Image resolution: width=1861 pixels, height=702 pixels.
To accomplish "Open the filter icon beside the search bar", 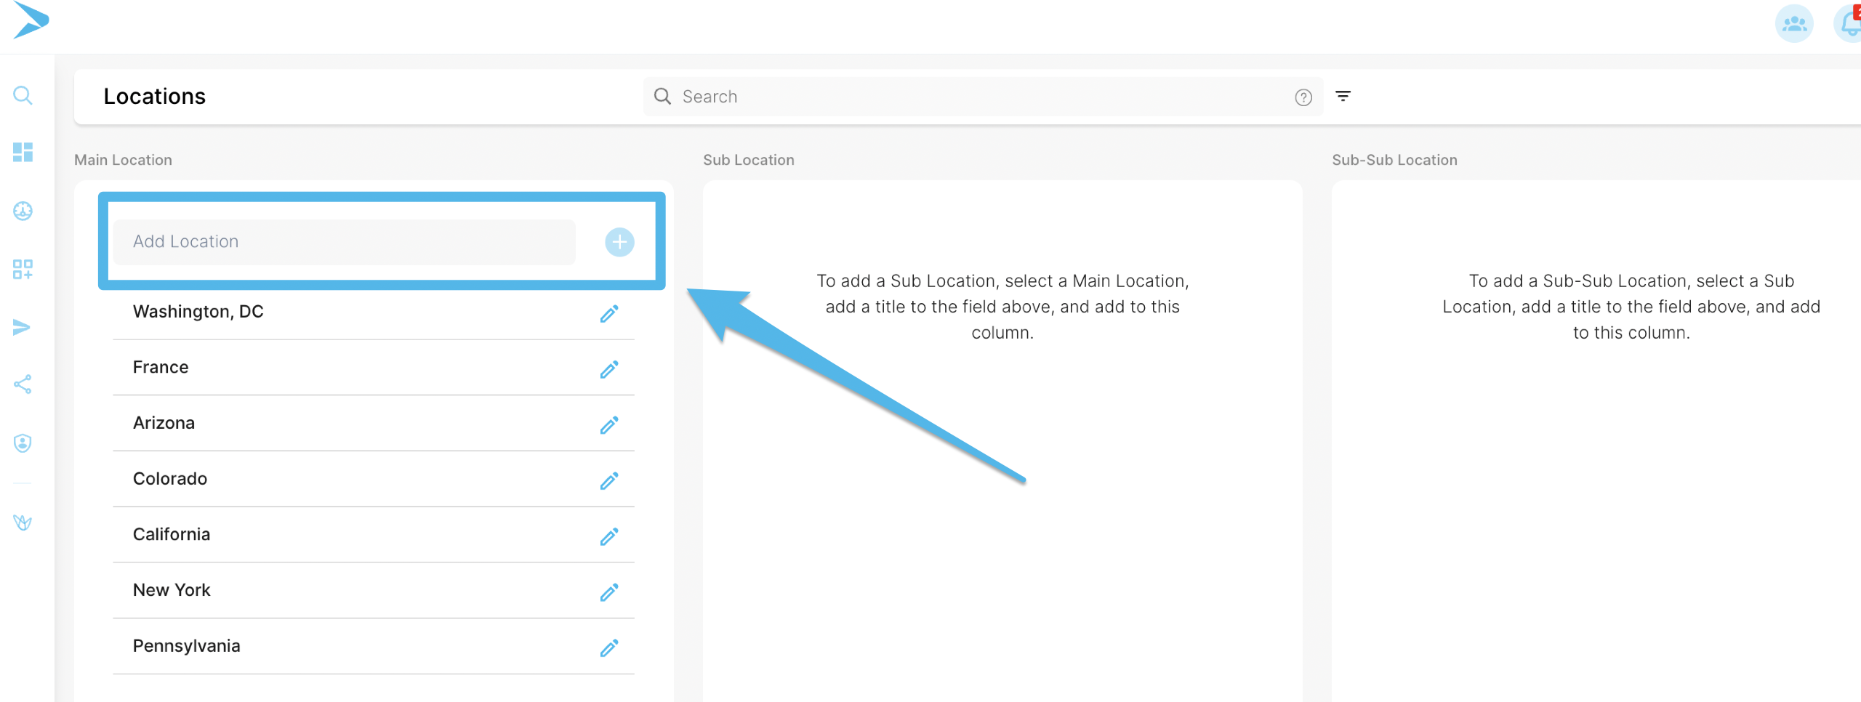I will pos(1343,96).
